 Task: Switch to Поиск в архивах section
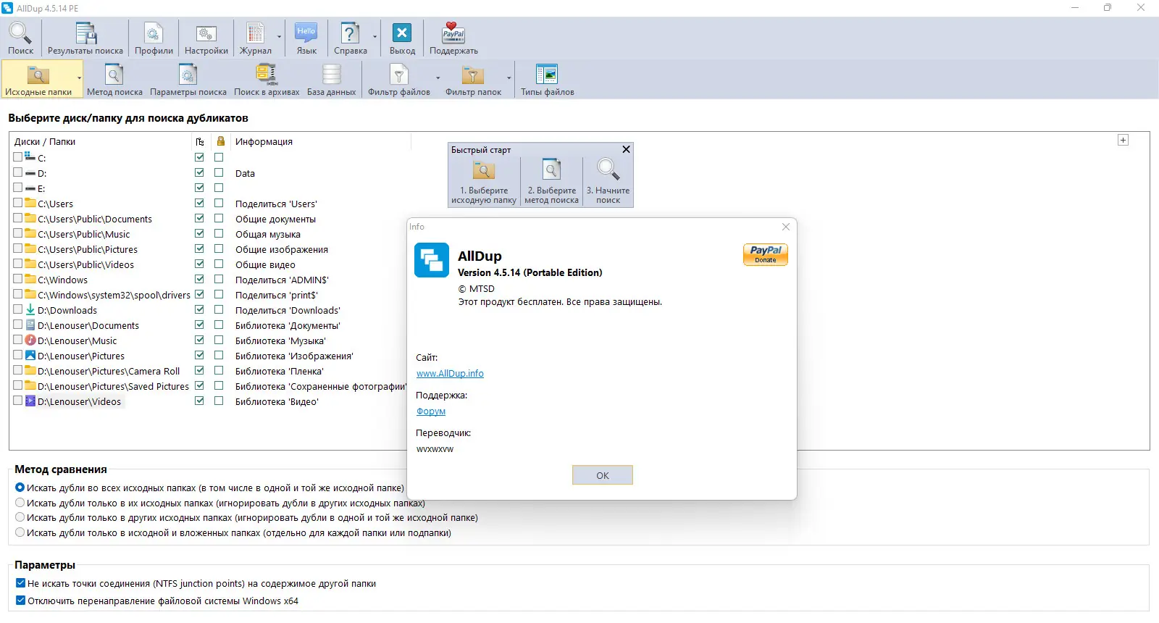[x=267, y=79]
